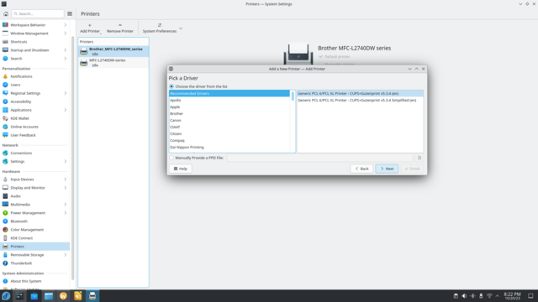Select 'Manually Provide a PPD File' radio
The image size is (538, 302).
click(x=171, y=158)
